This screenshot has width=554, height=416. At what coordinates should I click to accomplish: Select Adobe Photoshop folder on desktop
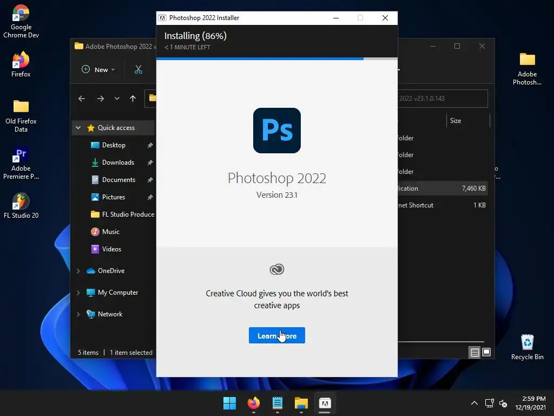pos(527,69)
